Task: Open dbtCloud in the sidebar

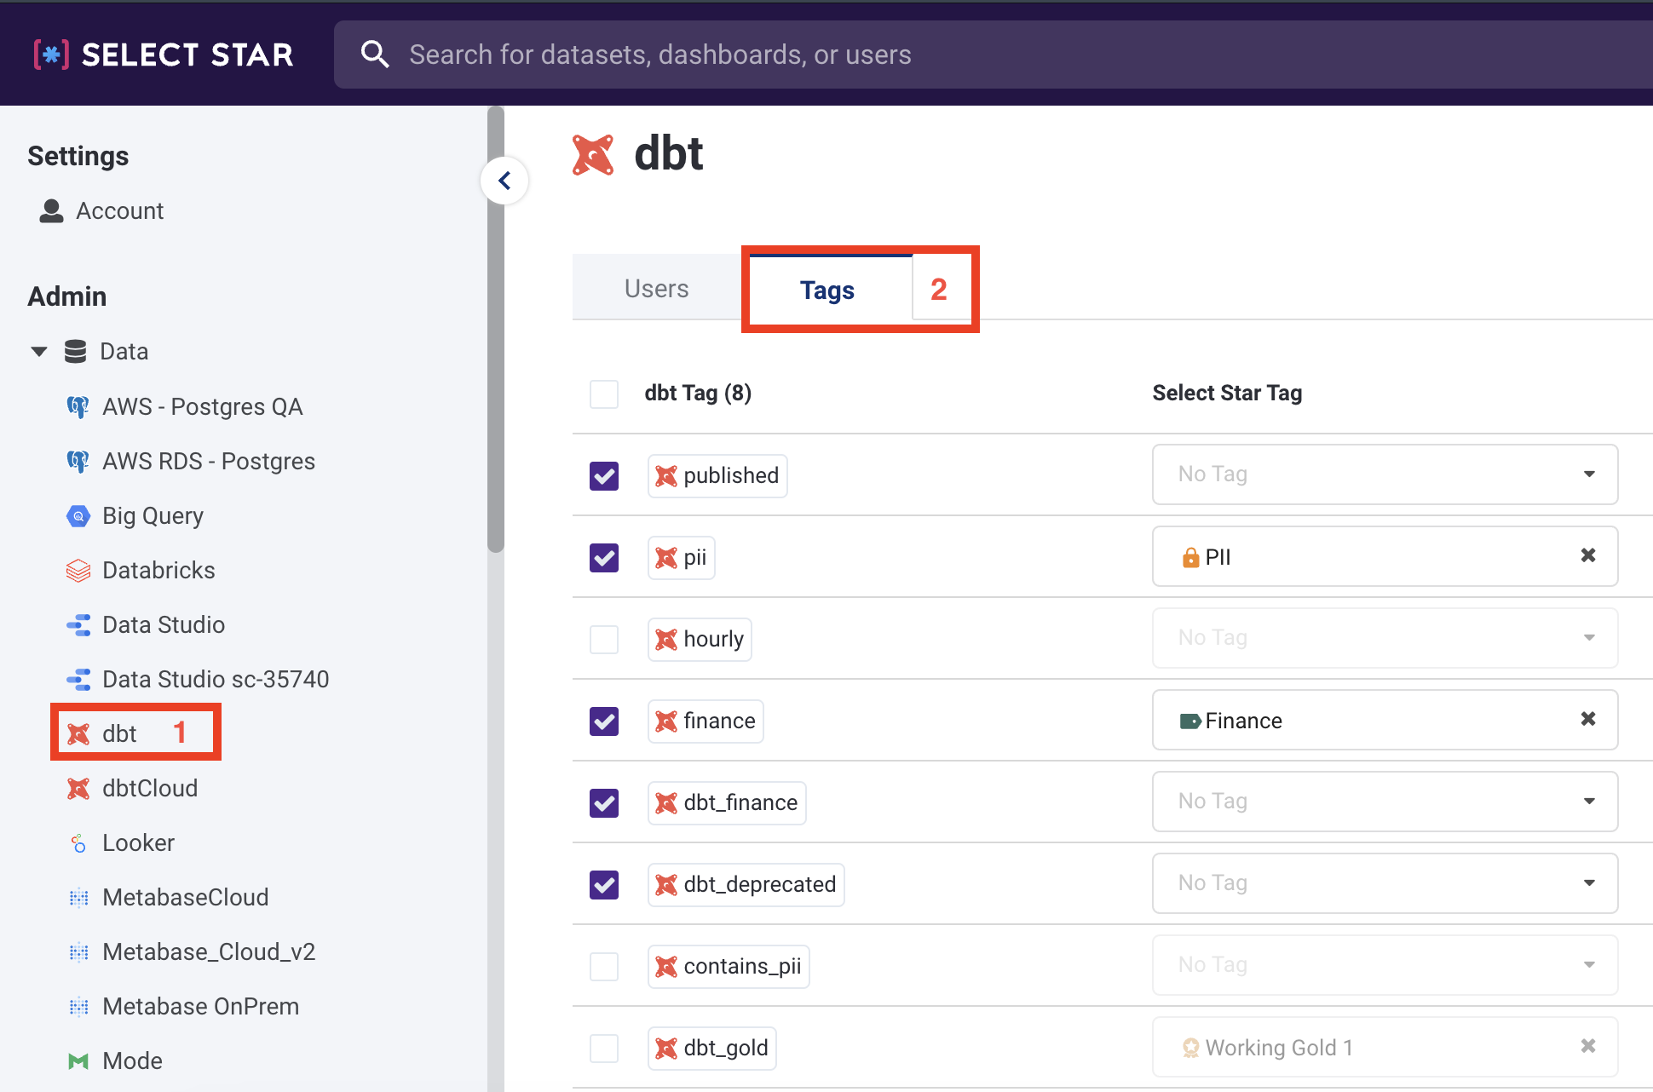Action: pyautogui.click(x=150, y=788)
